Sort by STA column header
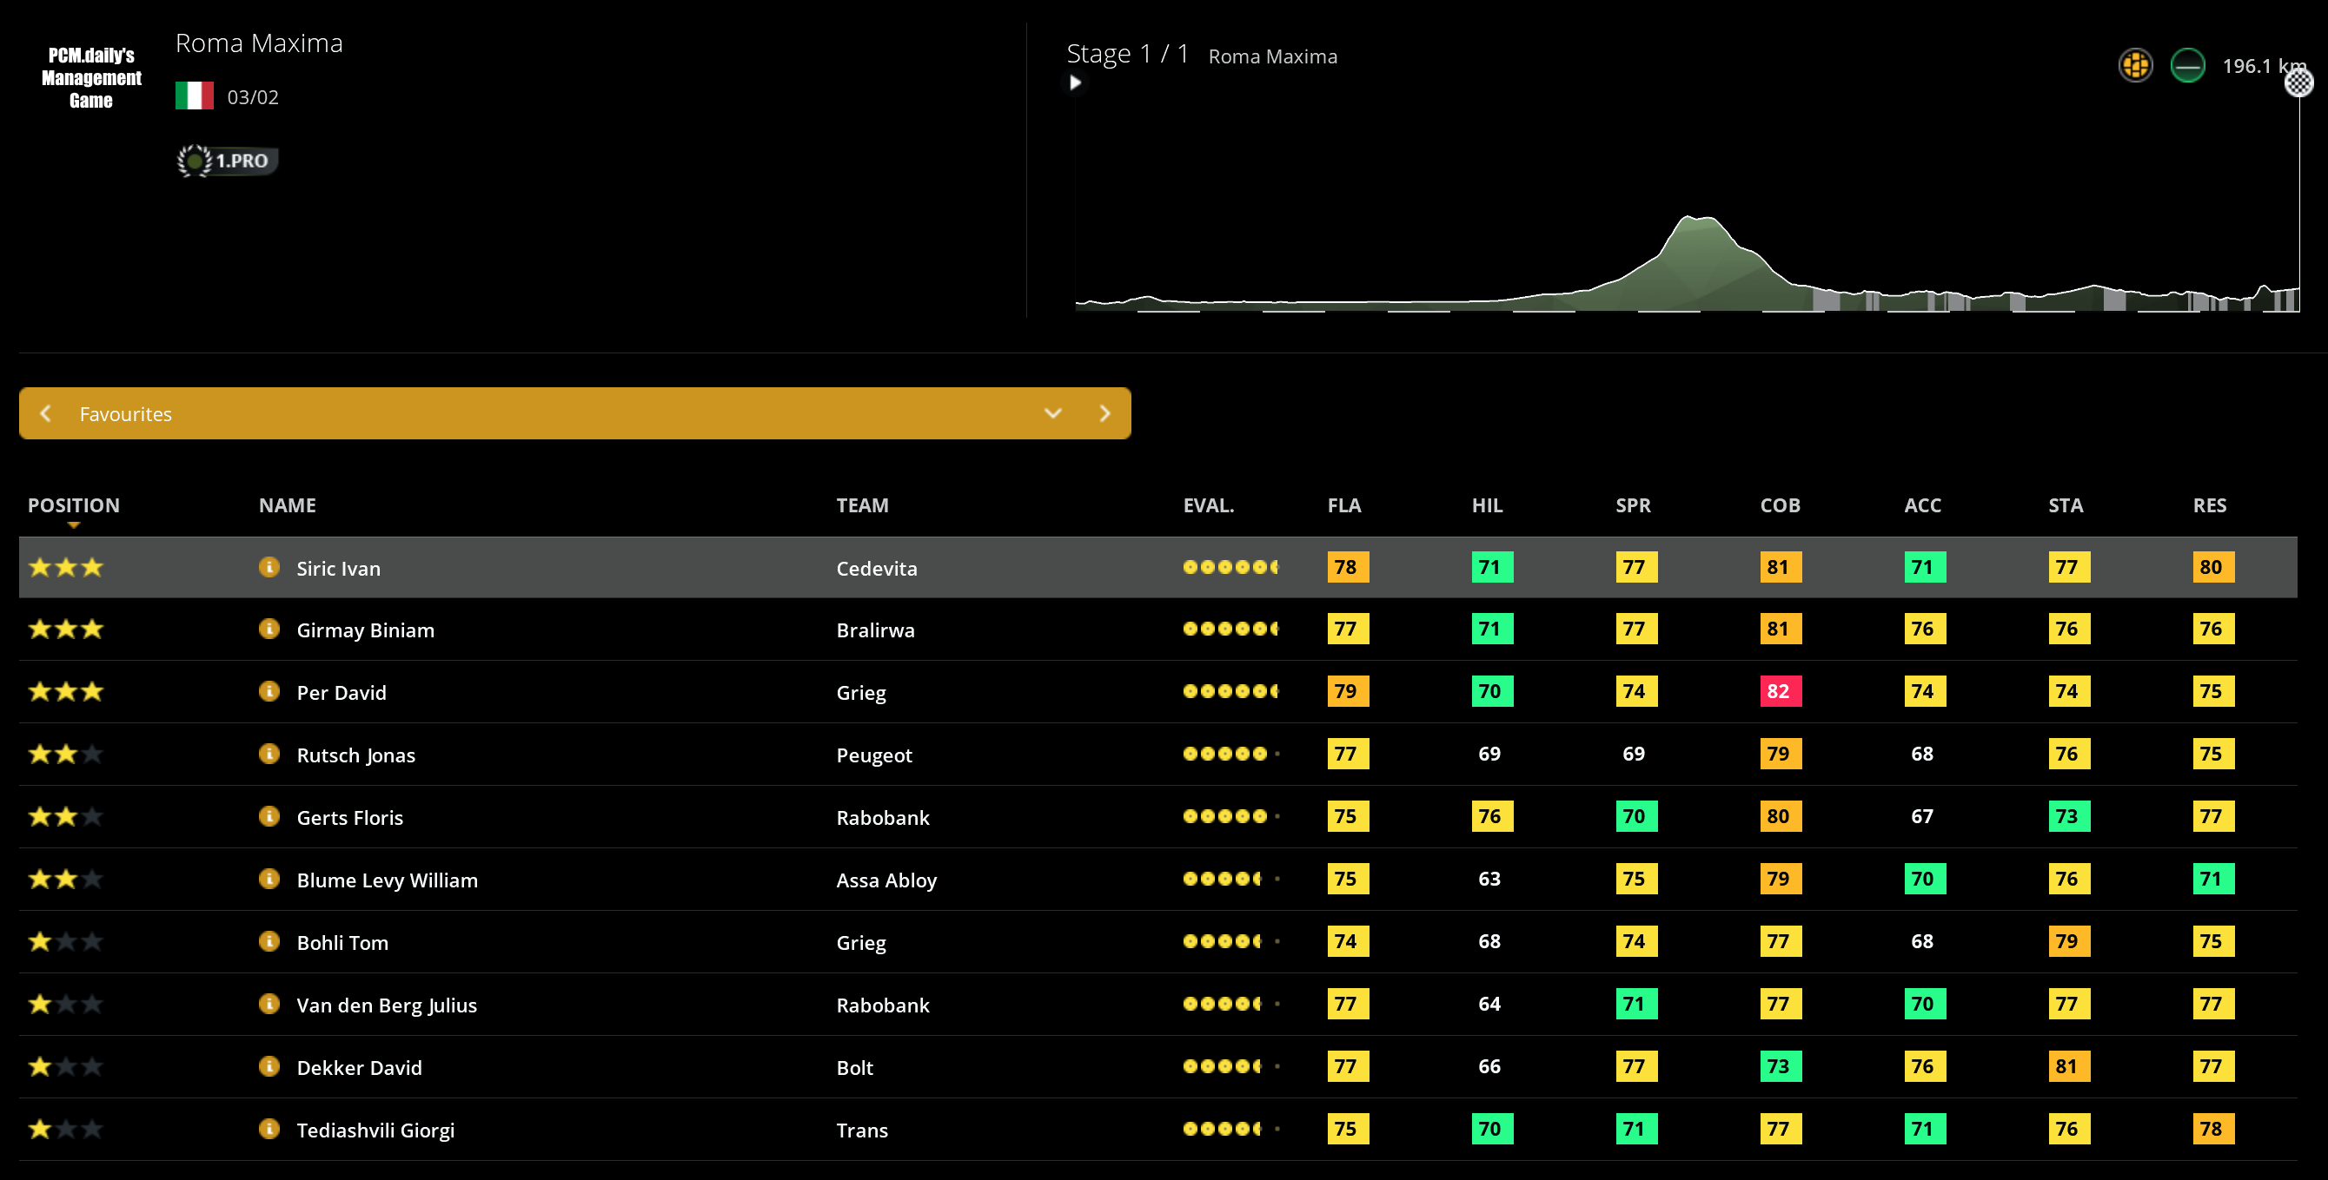This screenshot has height=1180, width=2328. click(2065, 505)
